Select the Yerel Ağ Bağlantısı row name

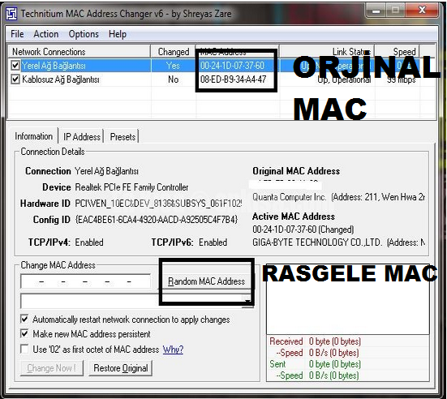pos(54,66)
